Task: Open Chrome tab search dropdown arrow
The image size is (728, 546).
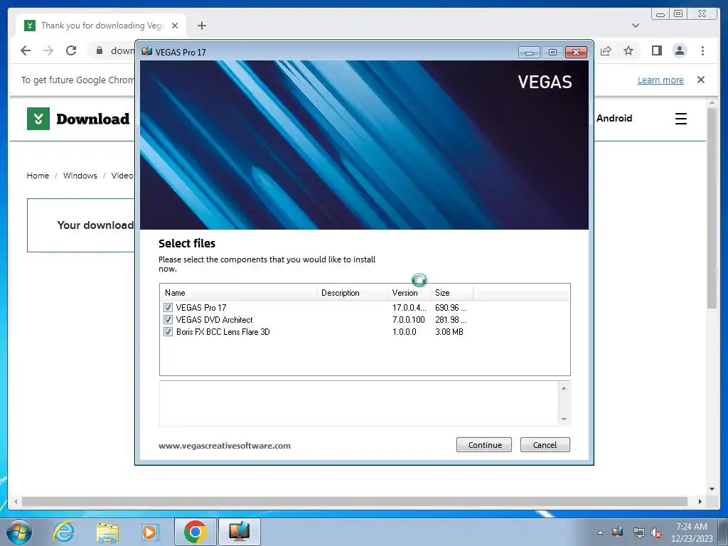Action: coord(636,26)
